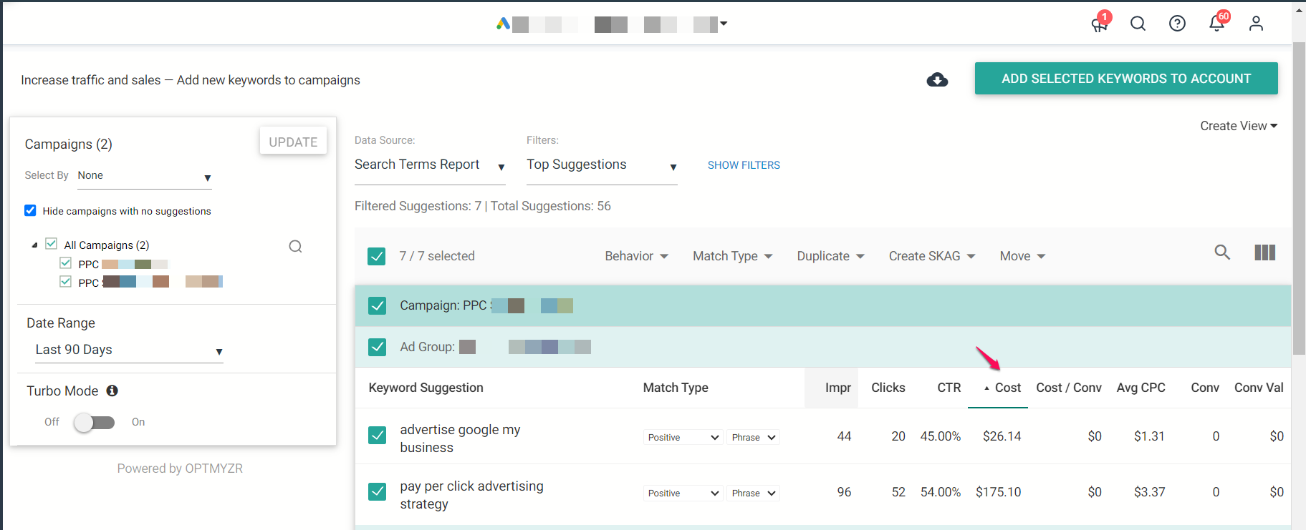
Task: Open the Create SKAG menu
Action: [931, 256]
